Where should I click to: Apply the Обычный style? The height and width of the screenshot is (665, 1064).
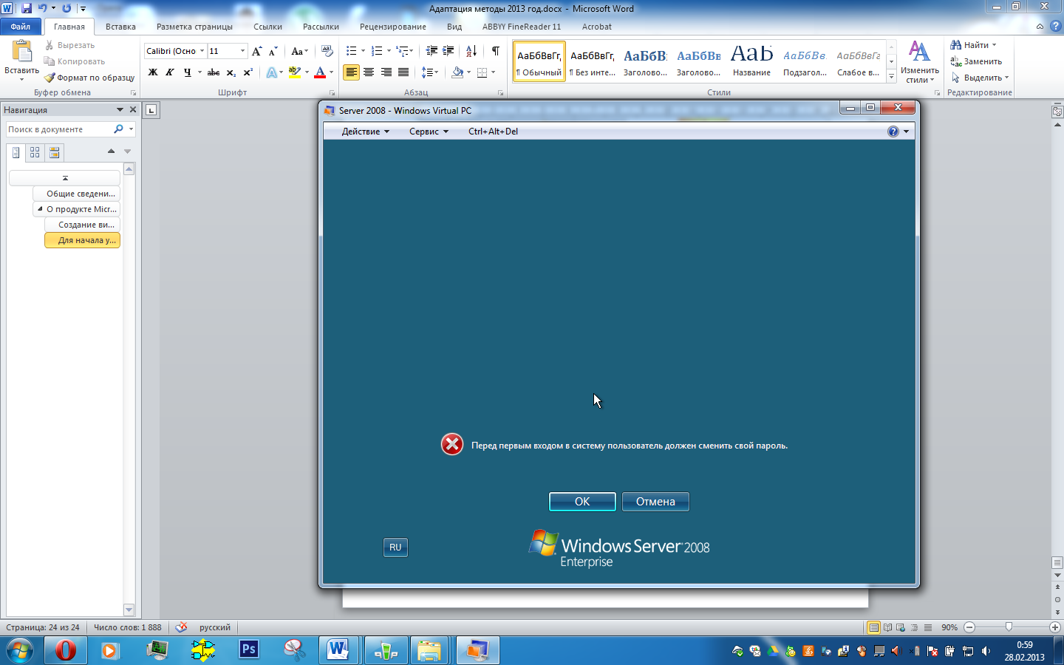tap(539, 61)
